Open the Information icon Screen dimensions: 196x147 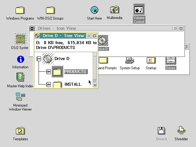[21, 59]
